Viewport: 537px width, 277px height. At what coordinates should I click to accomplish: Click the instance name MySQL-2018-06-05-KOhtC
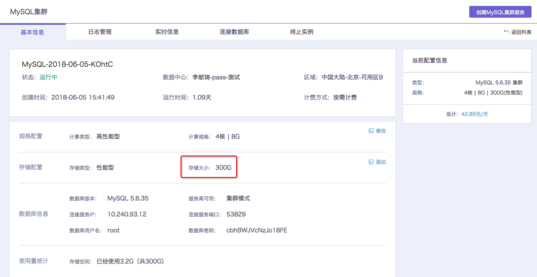[x=67, y=64]
